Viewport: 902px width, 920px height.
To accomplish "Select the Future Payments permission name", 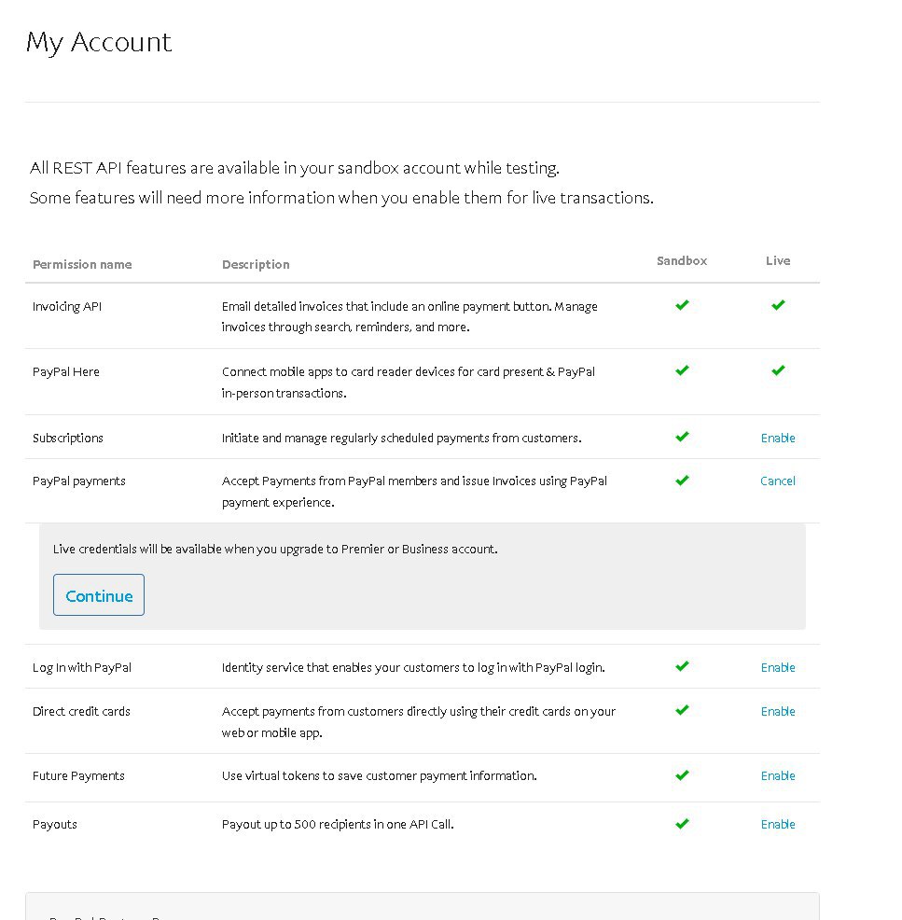I will [x=78, y=776].
